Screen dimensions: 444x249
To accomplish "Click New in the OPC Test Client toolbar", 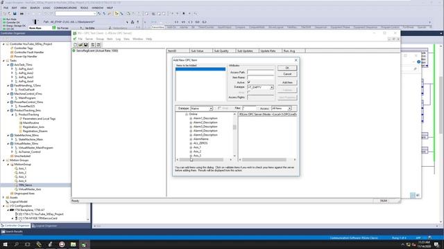I will [x=76, y=45].
